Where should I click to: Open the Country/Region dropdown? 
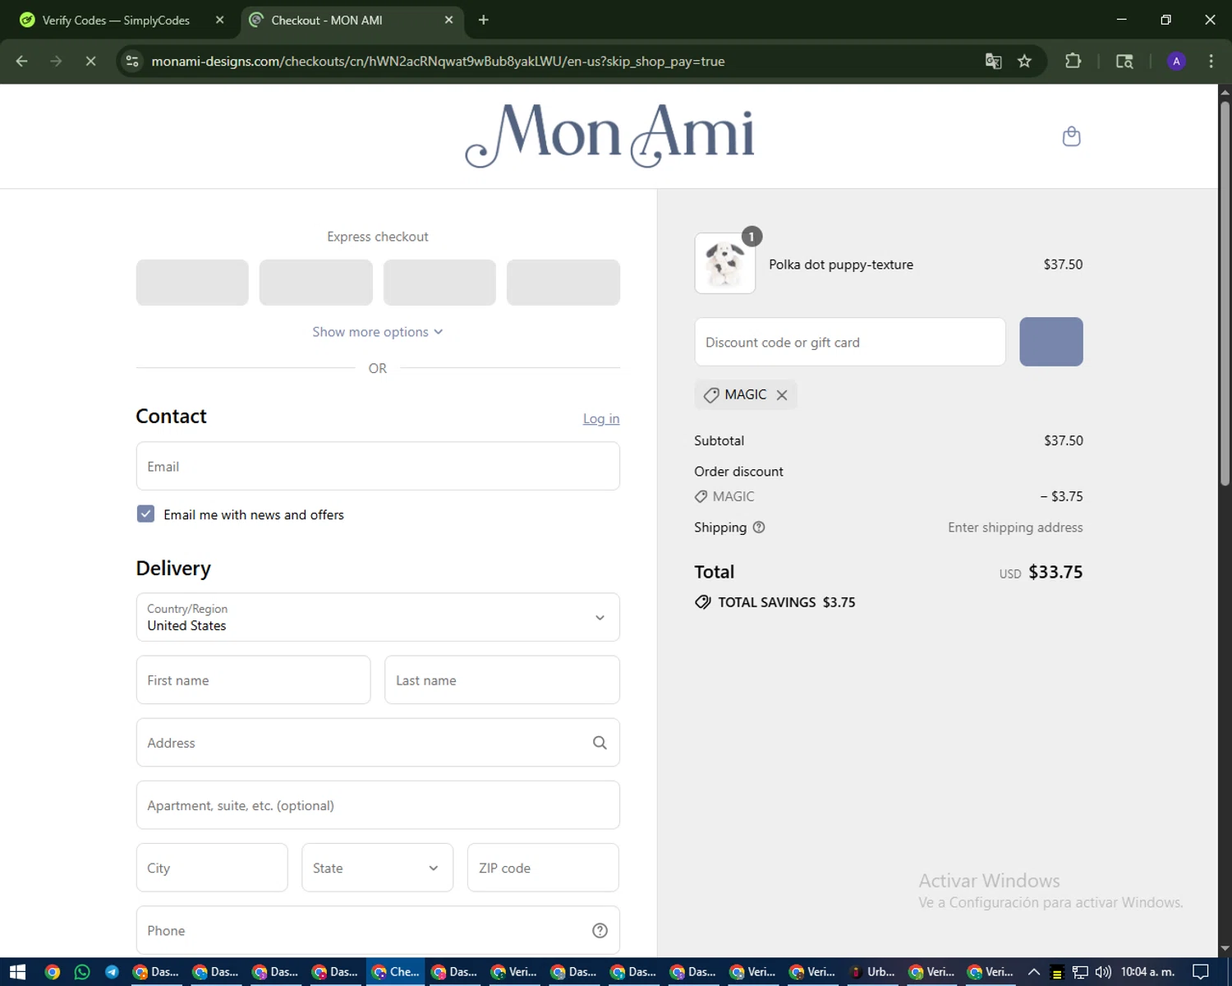[x=378, y=617]
